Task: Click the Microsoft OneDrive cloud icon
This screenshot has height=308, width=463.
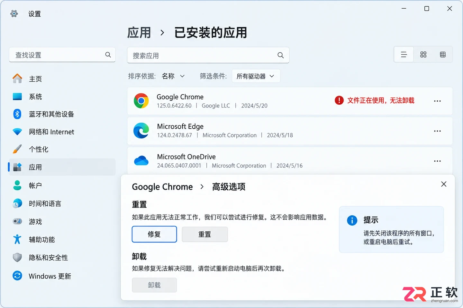Action: click(x=141, y=160)
